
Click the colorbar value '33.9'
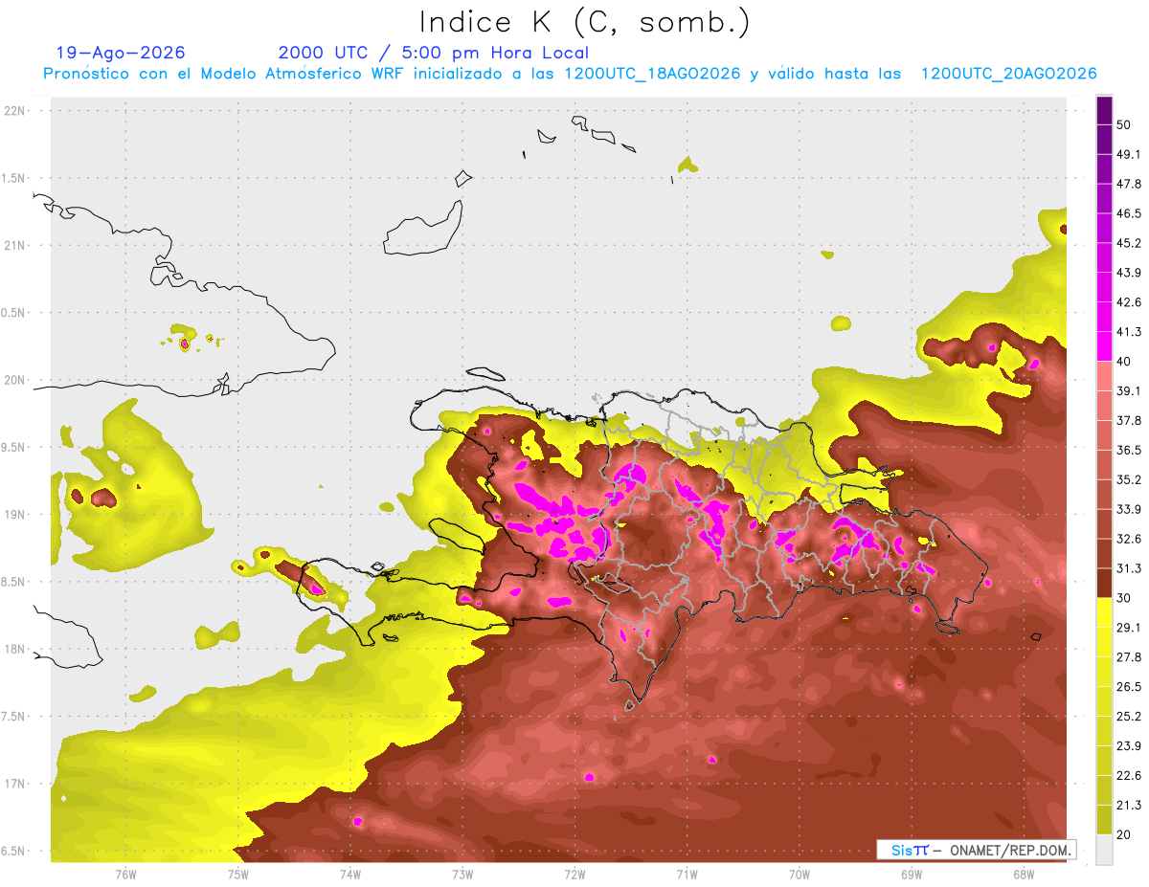pyautogui.click(x=1128, y=509)
